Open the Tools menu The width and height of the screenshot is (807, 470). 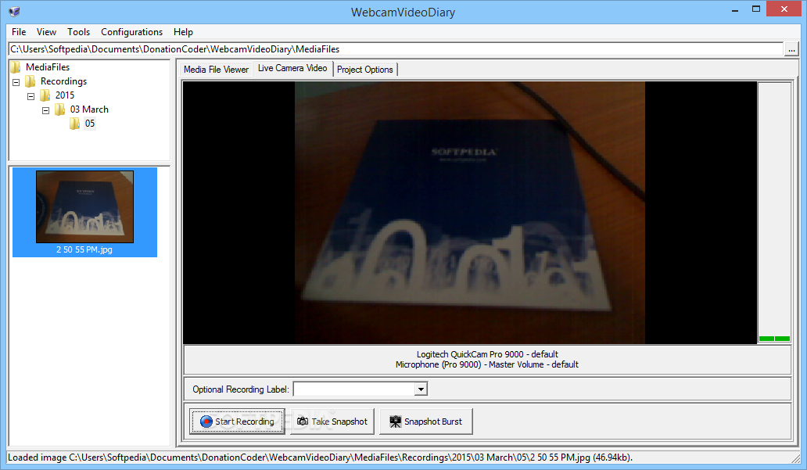pos(78,32)
